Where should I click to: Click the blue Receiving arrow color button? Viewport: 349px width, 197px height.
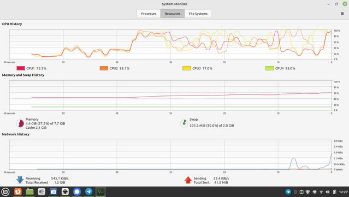click(x=20, y=180)
